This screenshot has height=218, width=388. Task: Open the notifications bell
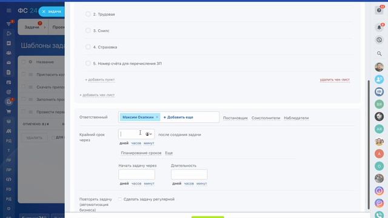379,27
